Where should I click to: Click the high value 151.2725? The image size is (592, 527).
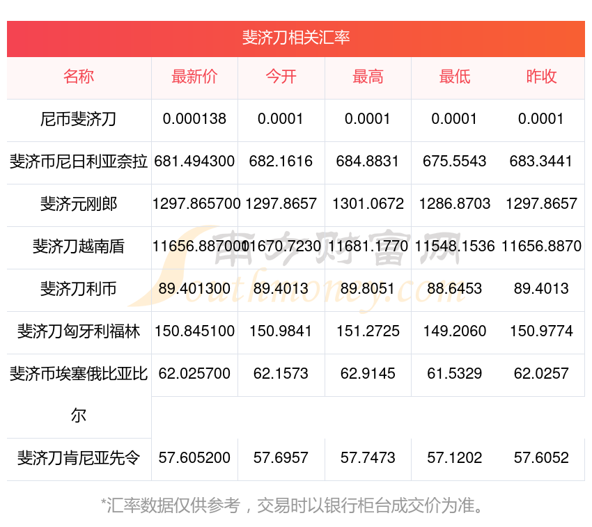click(368, 331)
